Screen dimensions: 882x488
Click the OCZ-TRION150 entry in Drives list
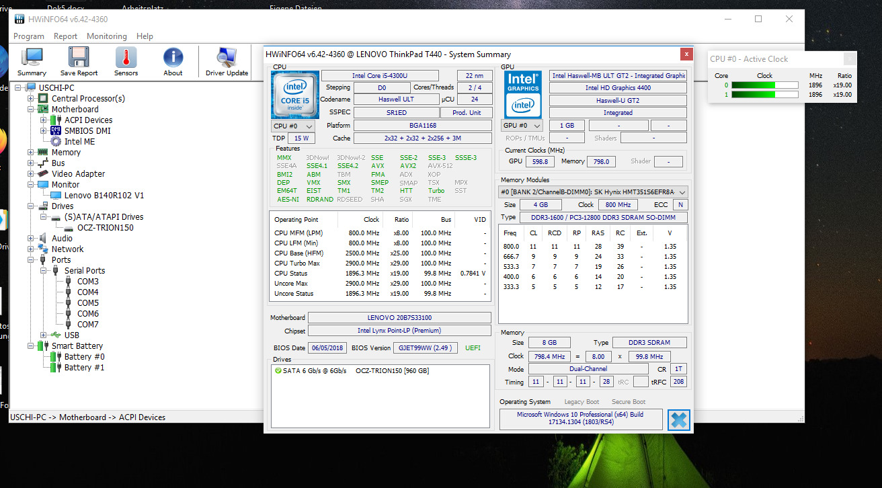tap(392, 371)
